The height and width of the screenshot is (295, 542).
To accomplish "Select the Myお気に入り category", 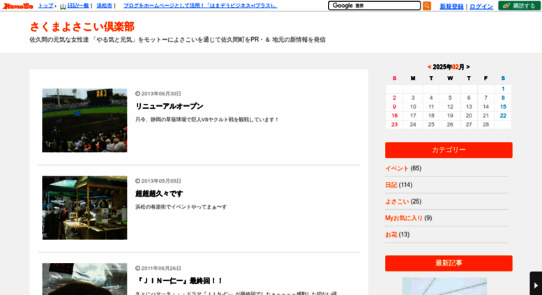I will click(404, 218).
